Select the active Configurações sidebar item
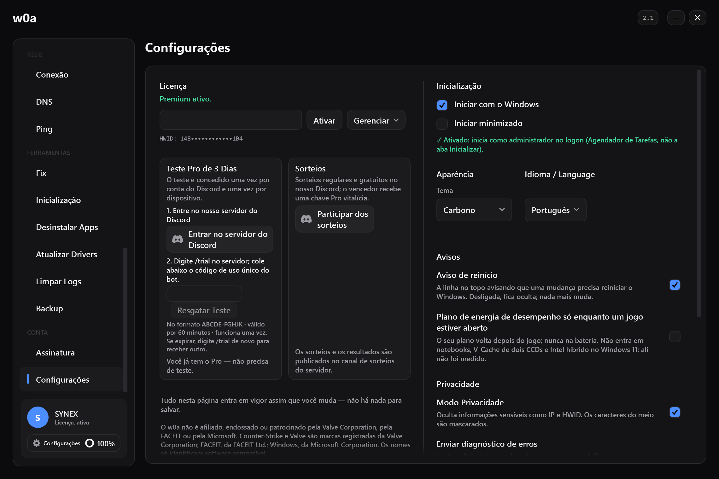This screenshot has width=719, height=479. point(71,379)
